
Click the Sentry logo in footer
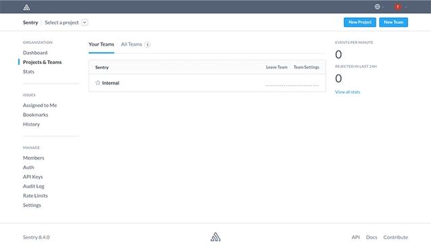coord(215,237)
